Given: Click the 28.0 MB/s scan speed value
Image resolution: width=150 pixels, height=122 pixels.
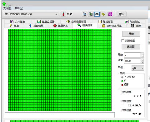Looking at the screenshot, I should pos(135,106).
